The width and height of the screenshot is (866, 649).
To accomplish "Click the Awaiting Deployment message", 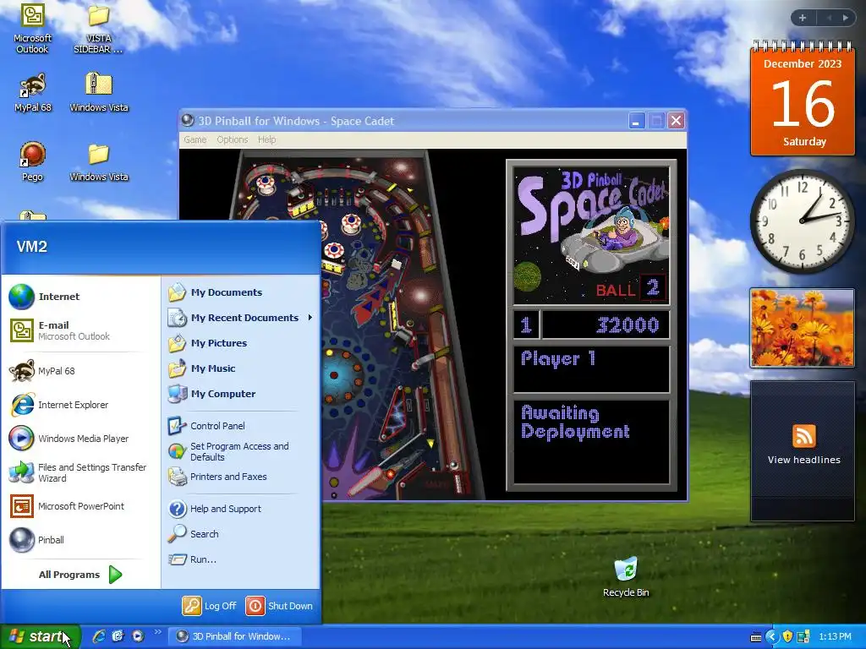I will click(x=575, y=423).
